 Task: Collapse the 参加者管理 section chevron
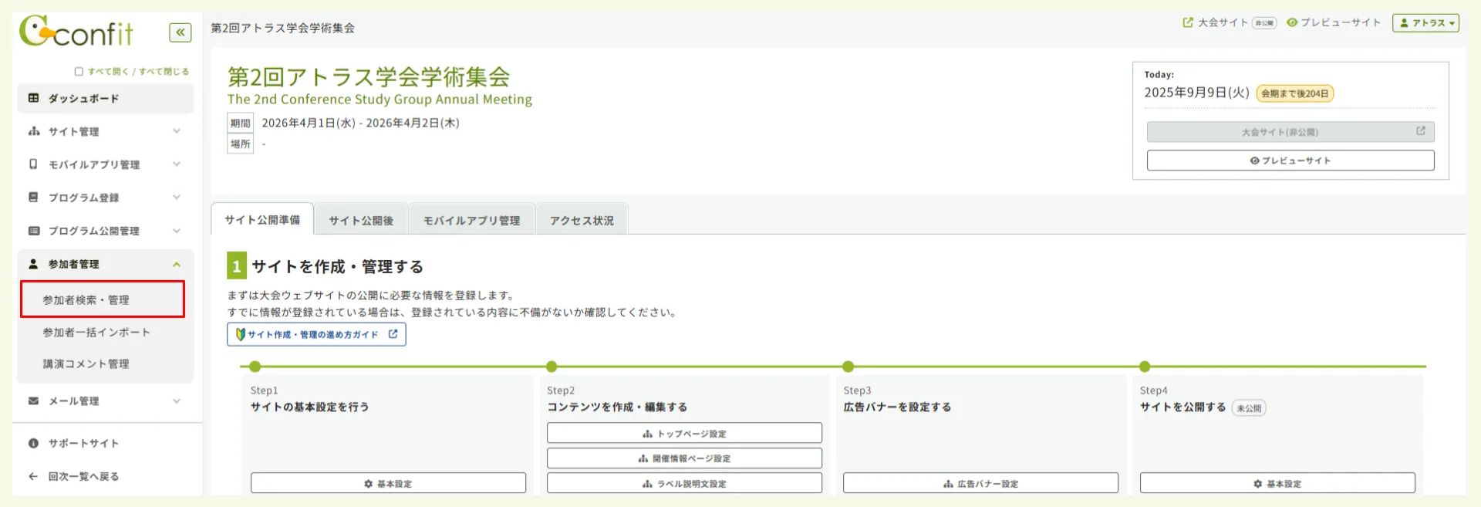(177, 264)
